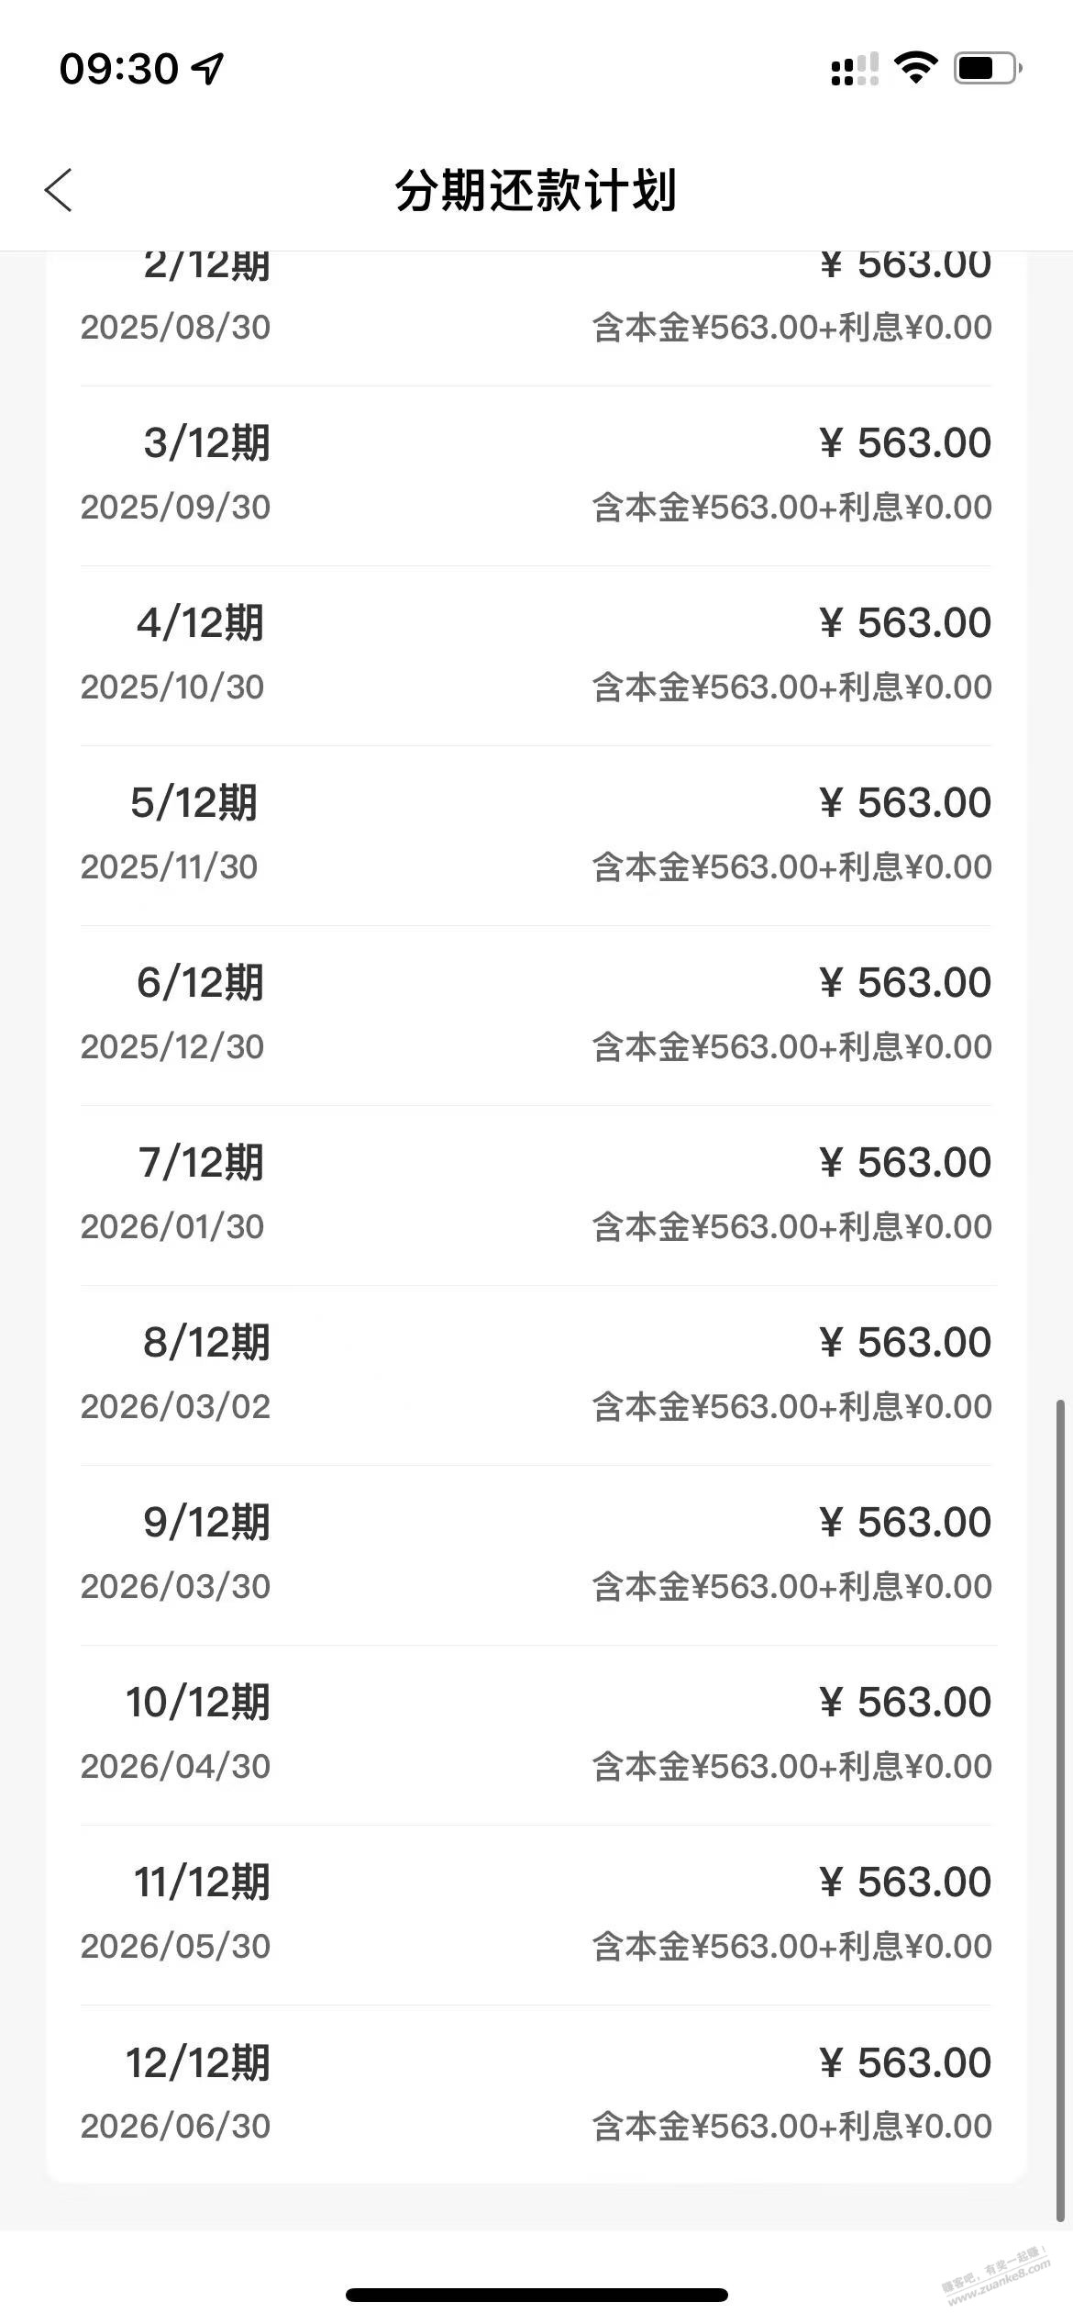1073x2324 pixels.
Task: Tap the 09:30 clock in status bar
Action: pos(118,69)
